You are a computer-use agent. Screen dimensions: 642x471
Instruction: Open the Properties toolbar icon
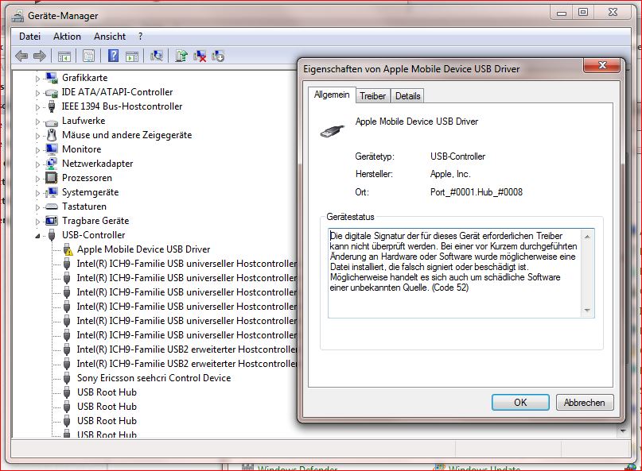tap(88, 56)
